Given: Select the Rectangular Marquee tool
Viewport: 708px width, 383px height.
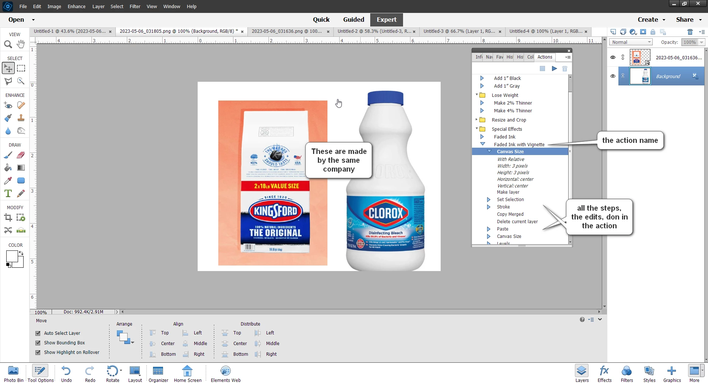Looking at the screenshot, I should tap(21, 68).
